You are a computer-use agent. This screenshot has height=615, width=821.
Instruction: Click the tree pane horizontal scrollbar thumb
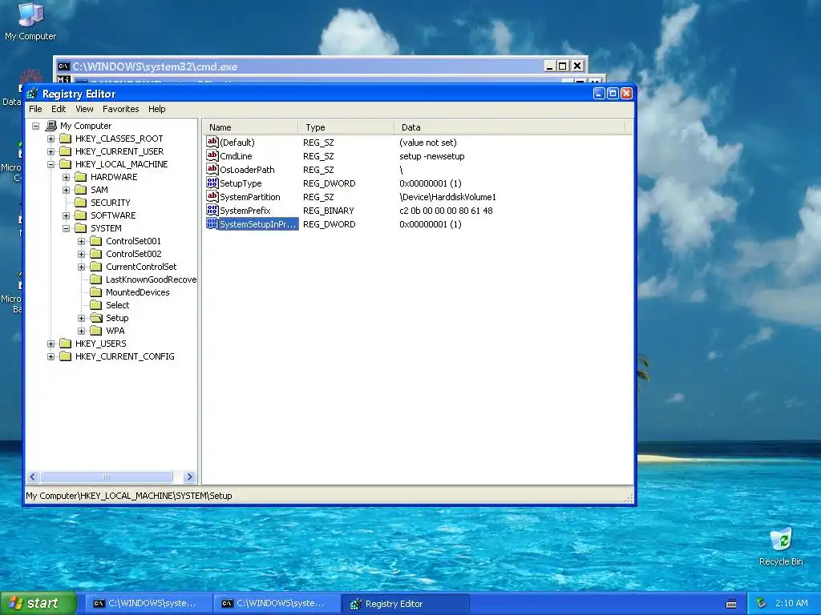107,477
